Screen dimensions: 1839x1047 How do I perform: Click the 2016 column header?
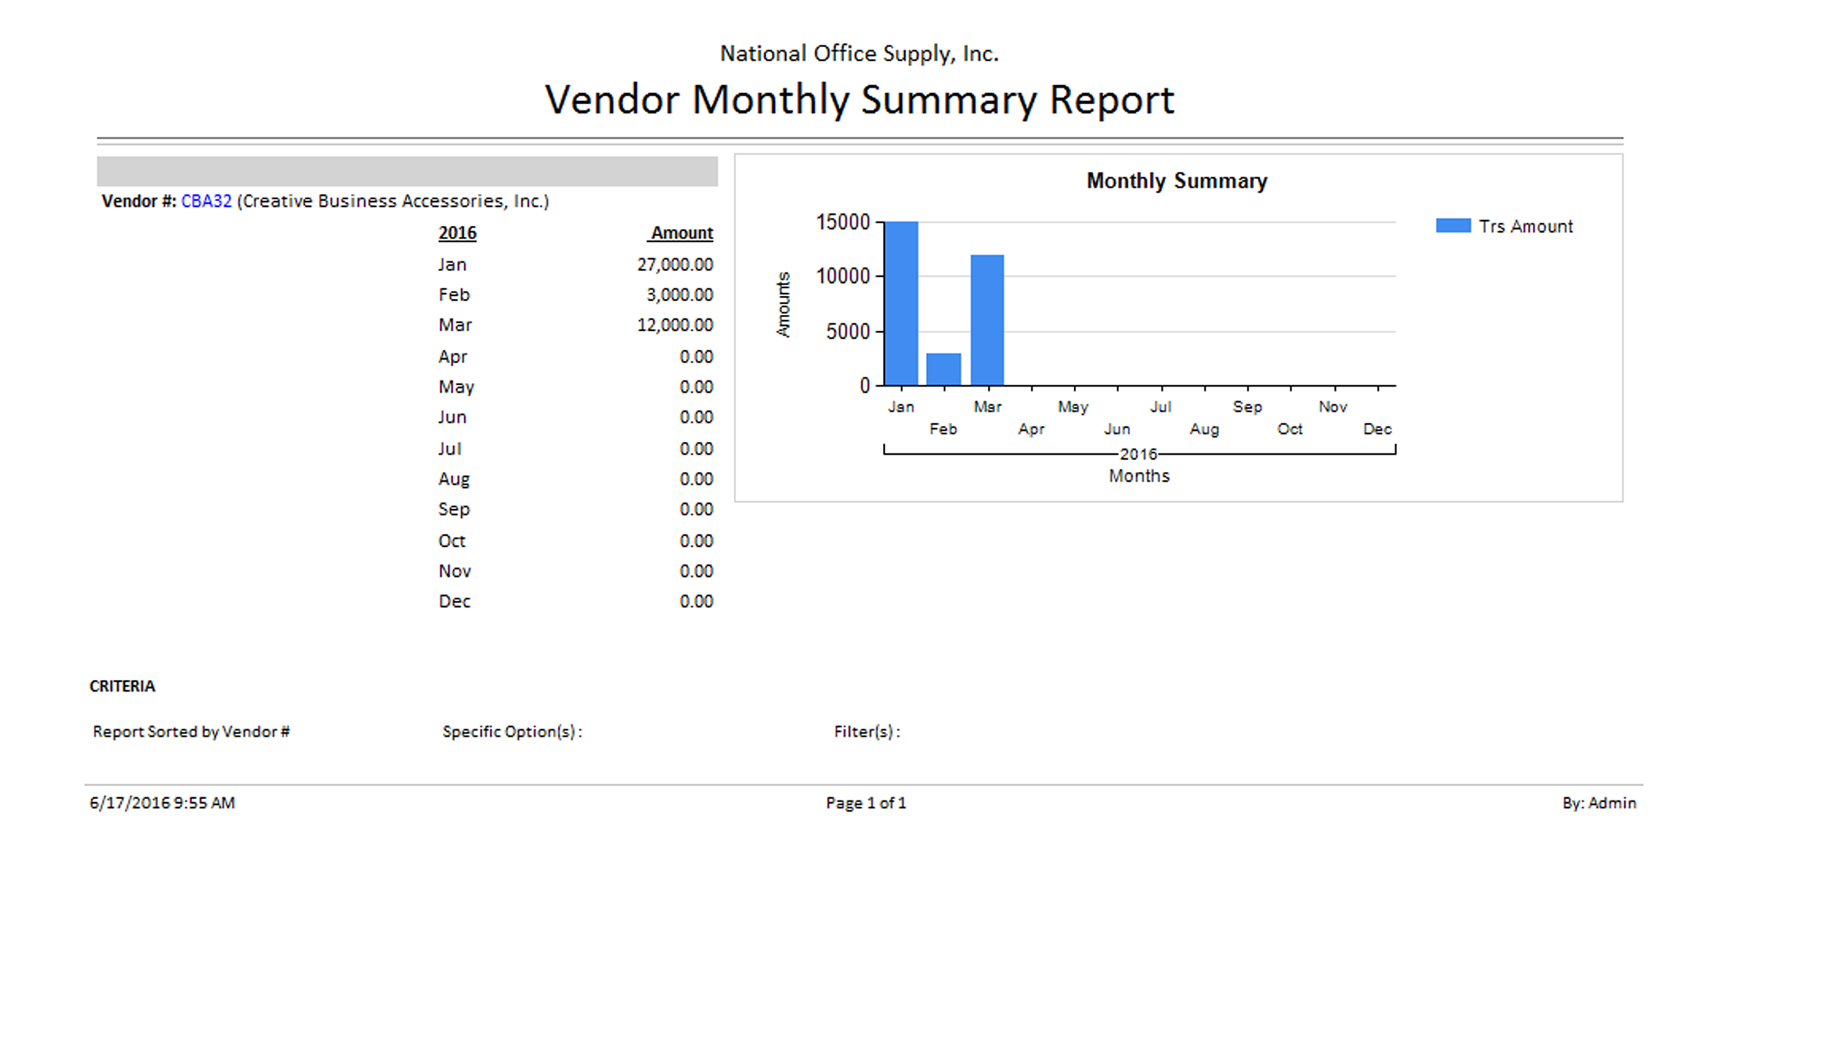click(457, 233)
